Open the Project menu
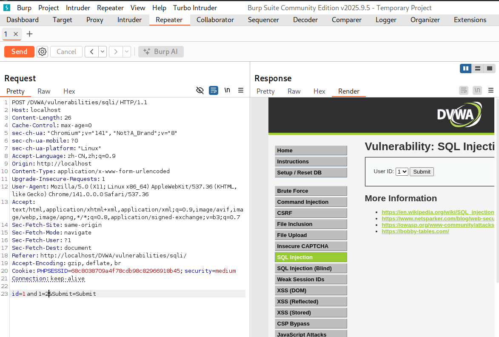The width and height of the screenshot is (499, 337). coord(48,8)
